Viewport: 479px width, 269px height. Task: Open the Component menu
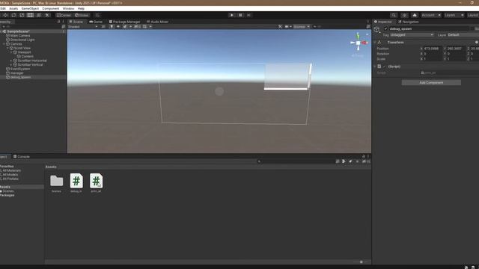[x=51, y=8]
